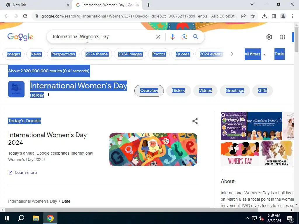Open the Greetings panel tab
The width and height of the screenshot is (299, 224).
click(235, 91)
